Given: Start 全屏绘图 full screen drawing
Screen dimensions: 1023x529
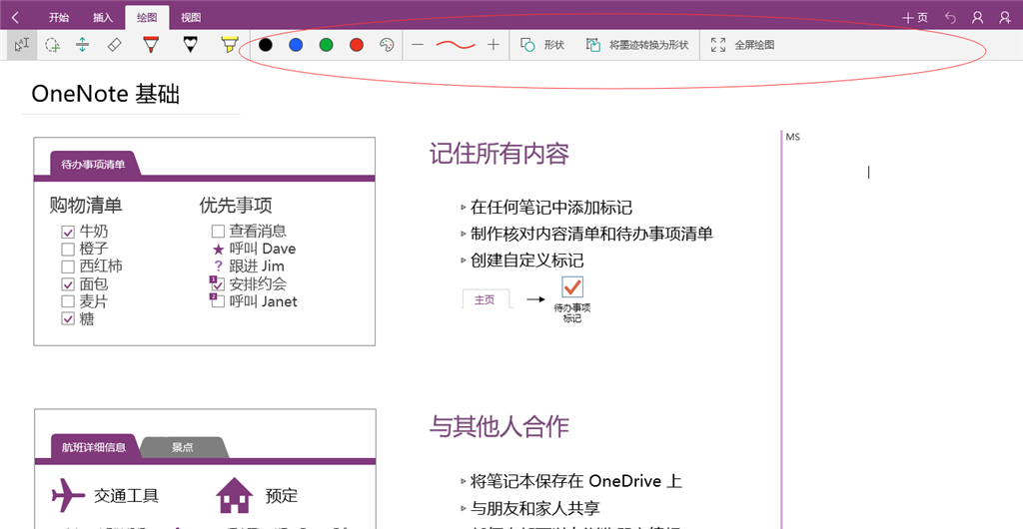Looking at the screenshot, I should point(742,45).
